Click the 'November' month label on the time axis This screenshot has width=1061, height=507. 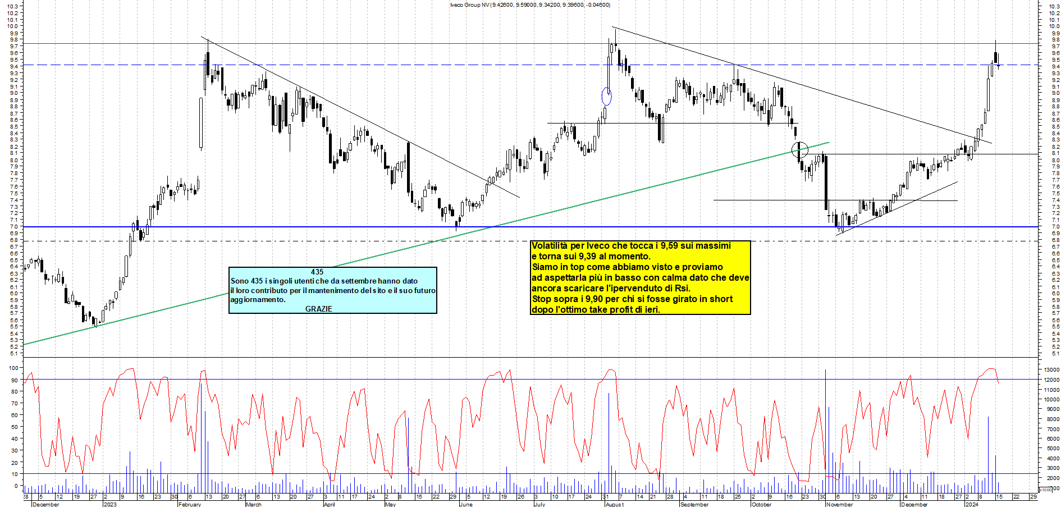point(840,504)
